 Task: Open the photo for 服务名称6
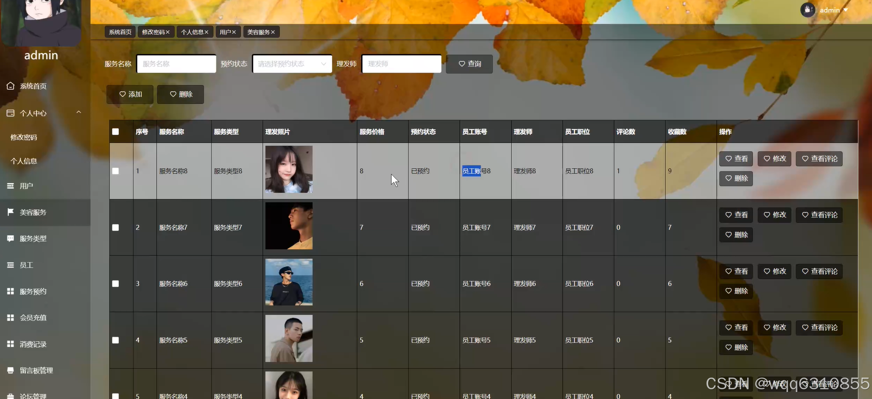[x=289, y=282]
